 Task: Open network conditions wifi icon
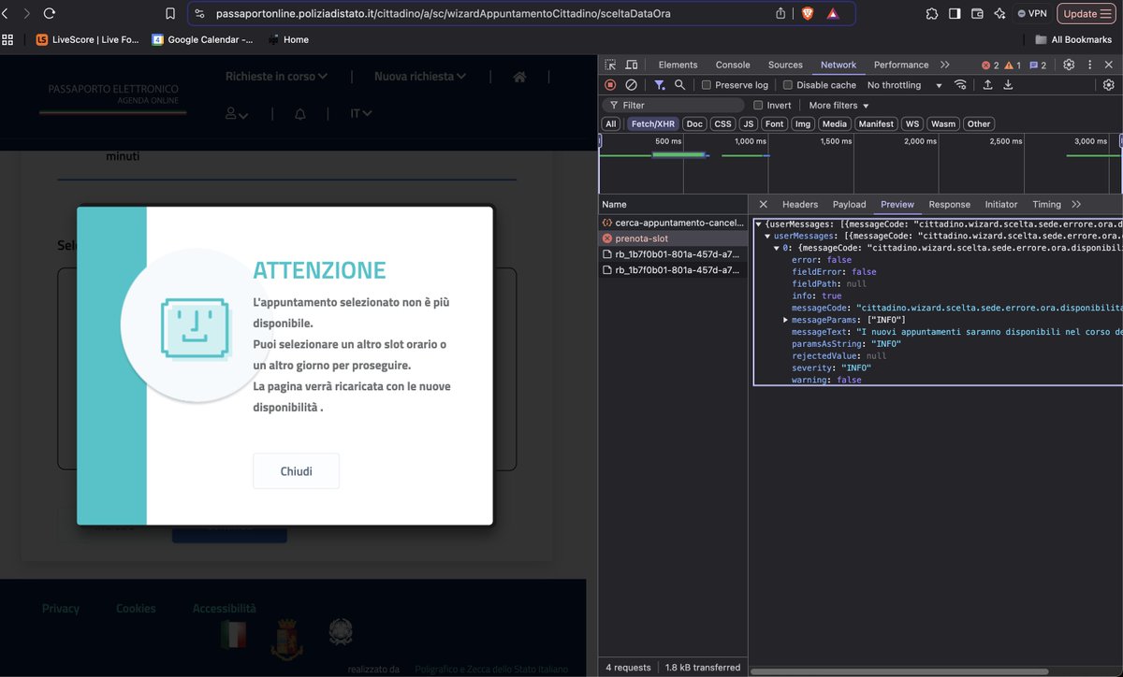click(x=960, y=85)
